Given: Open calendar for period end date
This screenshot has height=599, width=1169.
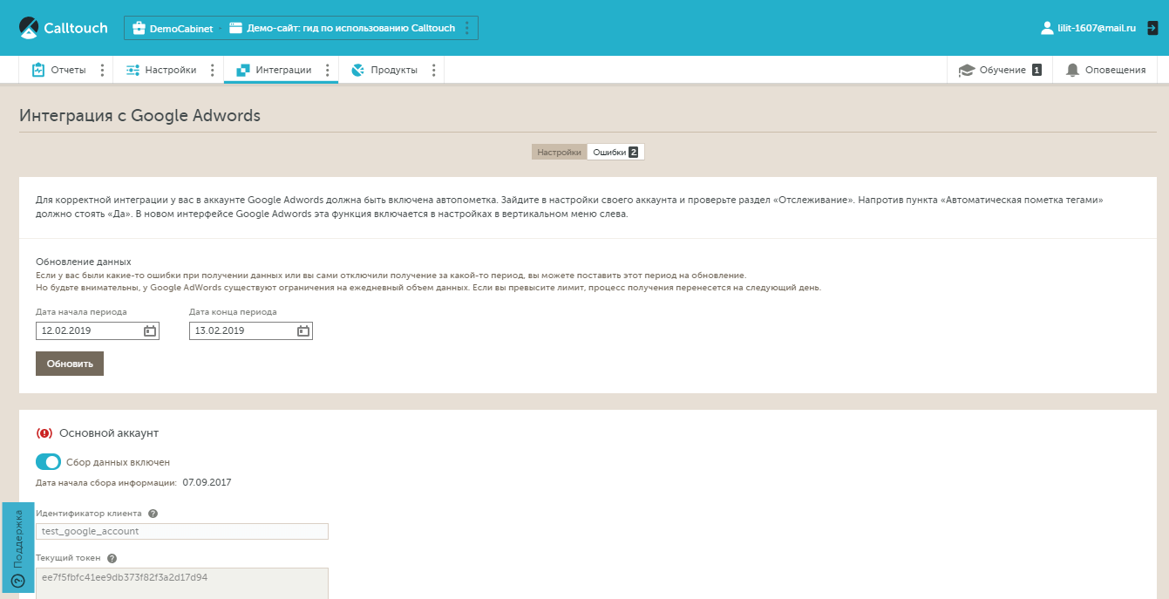Looking at the screenshot, I should coord(303,331).
